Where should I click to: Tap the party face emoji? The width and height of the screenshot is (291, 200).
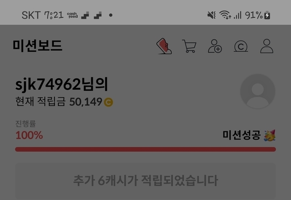pos(270,135)
